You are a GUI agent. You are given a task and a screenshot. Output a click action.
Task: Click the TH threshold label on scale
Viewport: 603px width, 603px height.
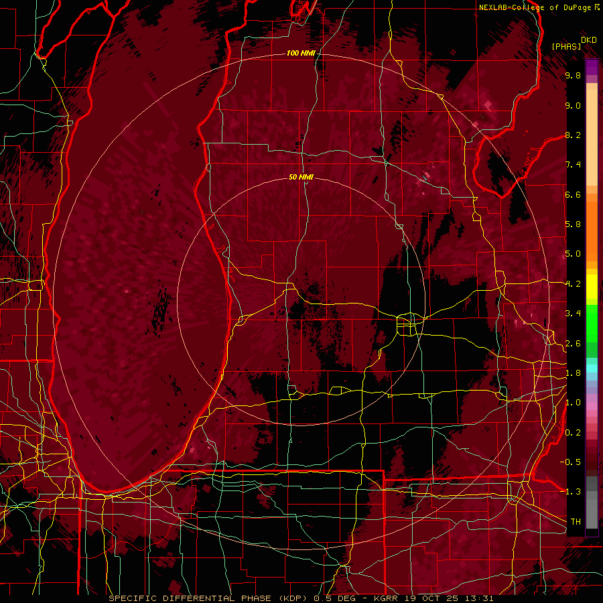point(576,521)
